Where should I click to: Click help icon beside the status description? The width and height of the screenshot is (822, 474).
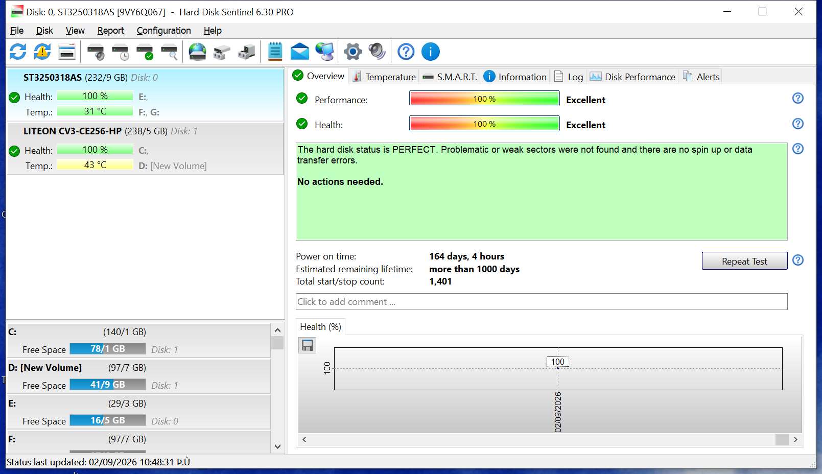pyautogui.click(x=797, y=149)
